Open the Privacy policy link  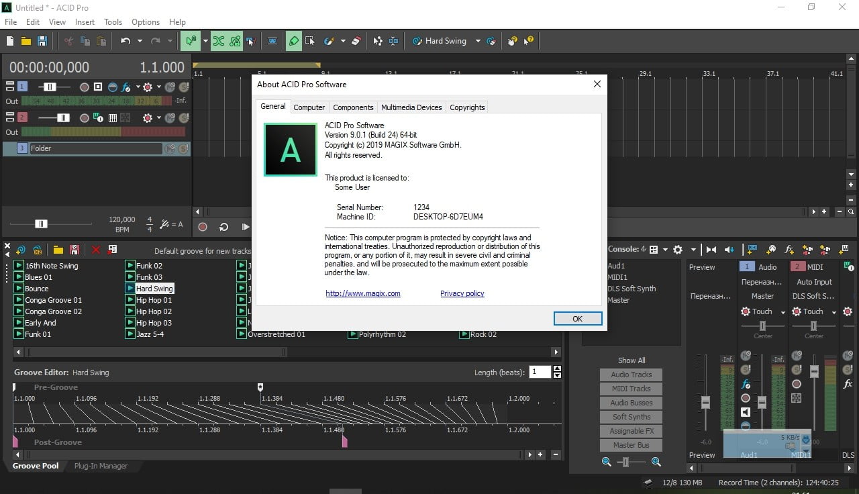pyautogui.click(x=462, y=293)
